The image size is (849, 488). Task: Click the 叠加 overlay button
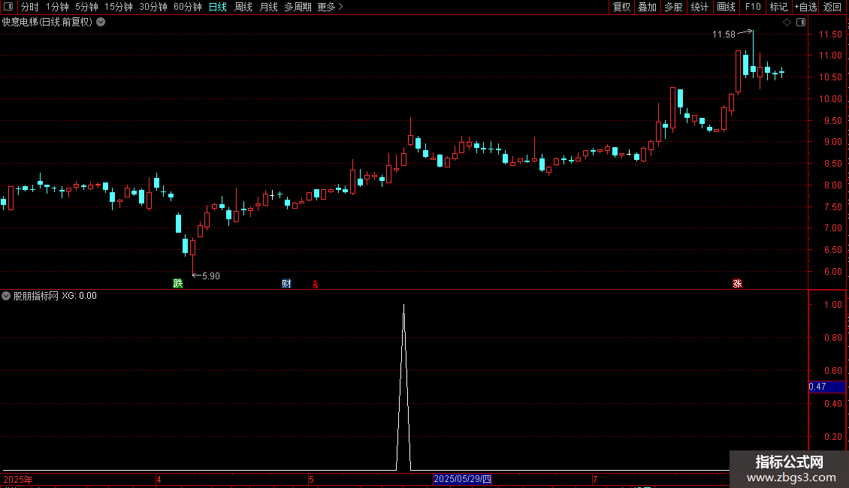pos(647,7)
